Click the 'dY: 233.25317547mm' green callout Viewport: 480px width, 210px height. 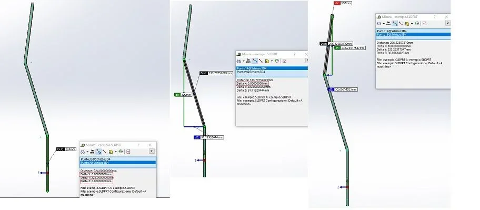coord(350,48)
